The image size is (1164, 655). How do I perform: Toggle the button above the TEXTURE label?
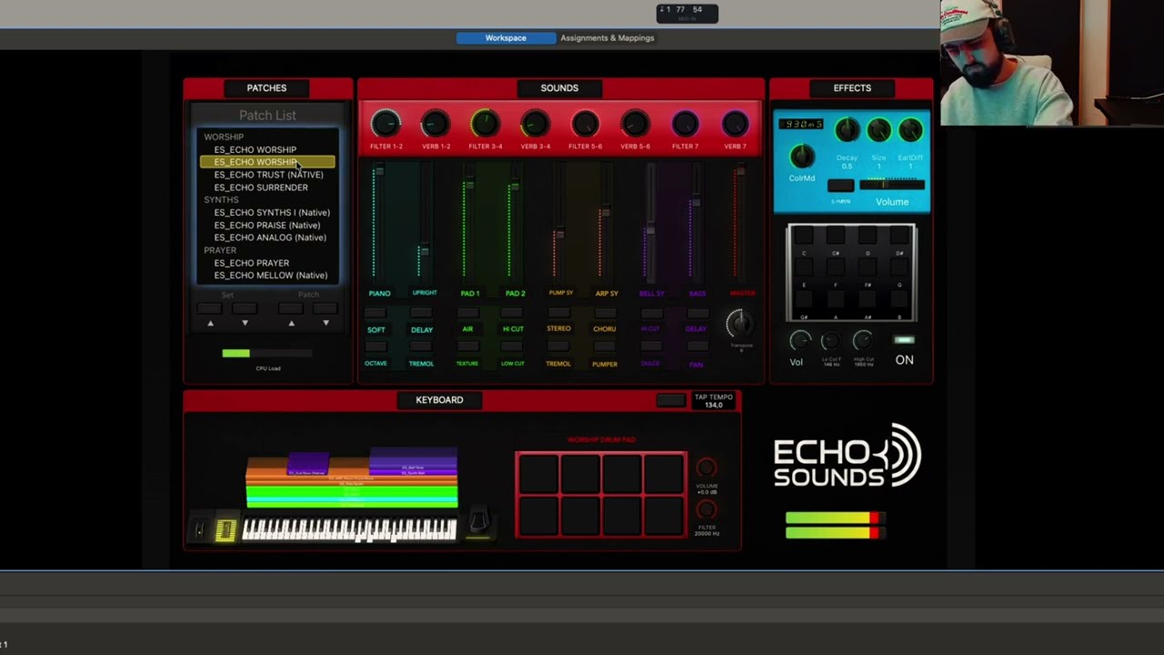(467, 347)
